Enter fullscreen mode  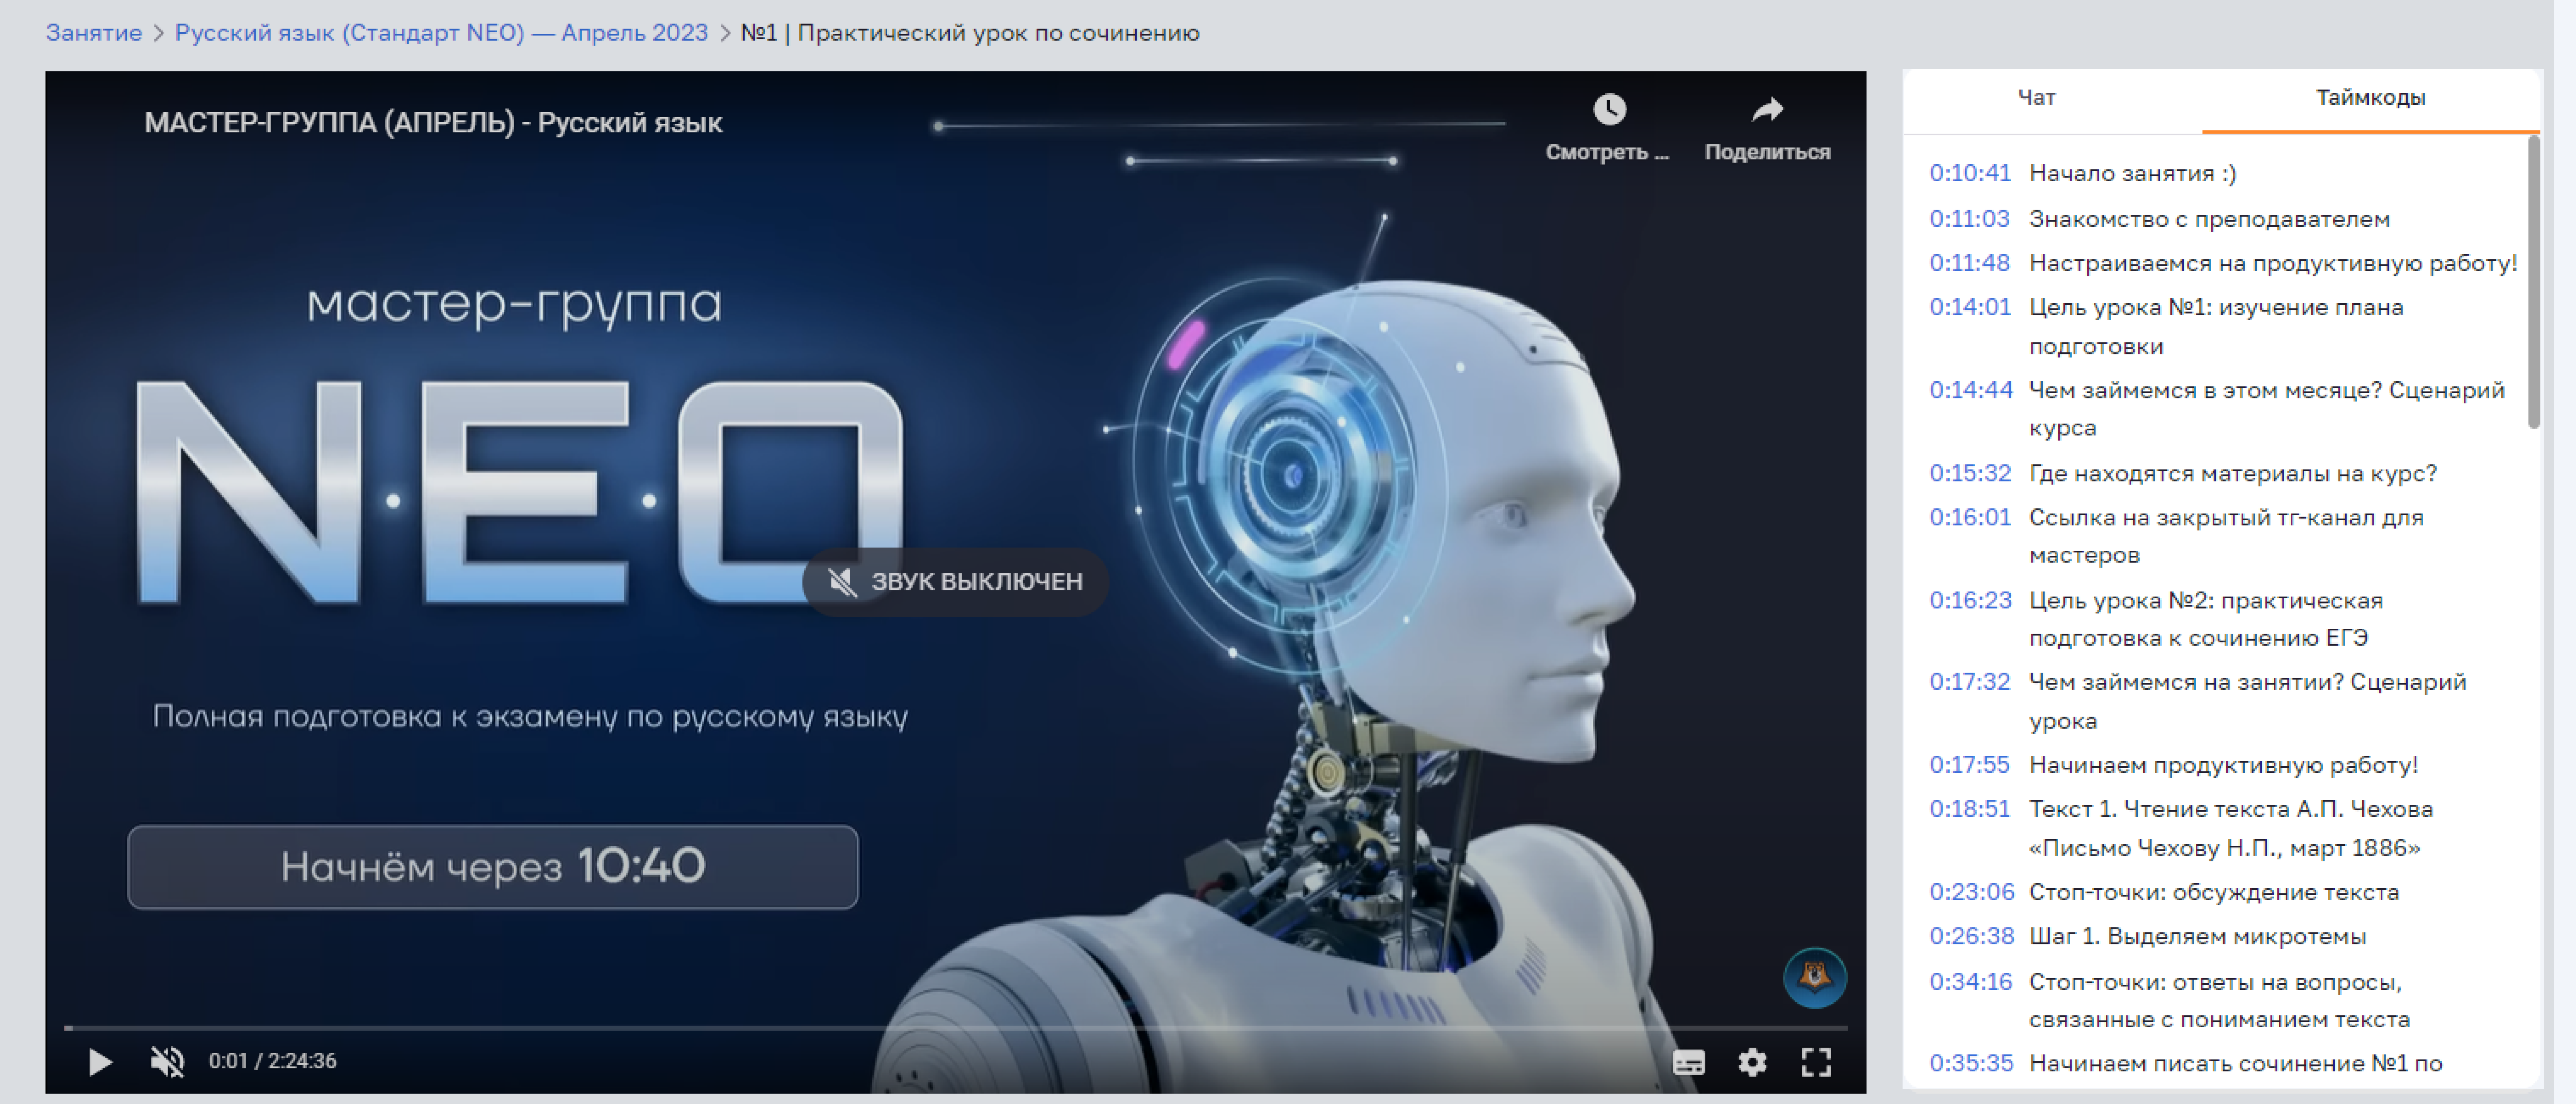click(x=1816, y=1062)
